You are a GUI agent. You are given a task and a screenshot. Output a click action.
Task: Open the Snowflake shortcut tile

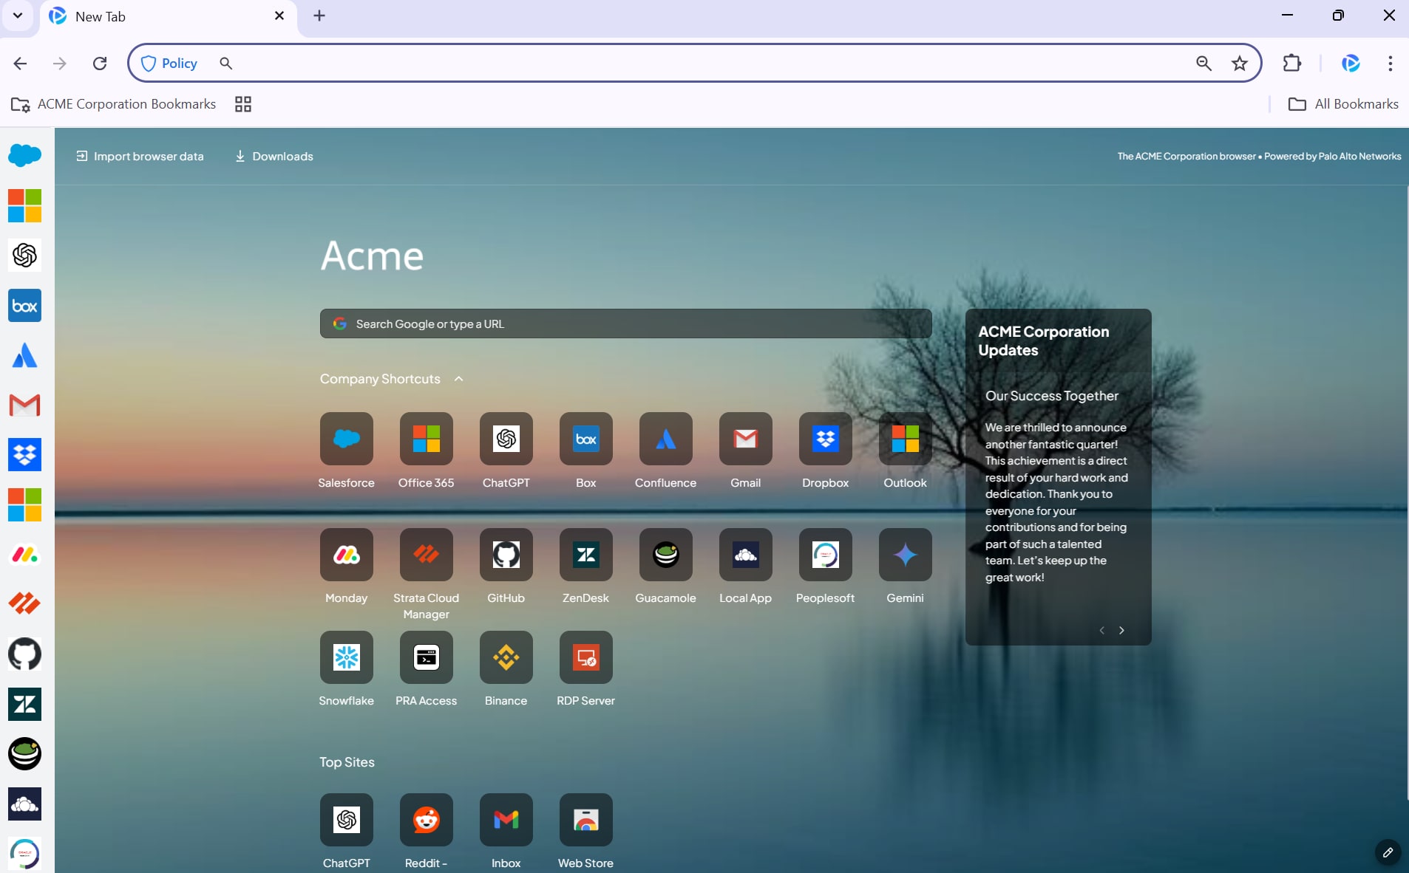[346, 657]
